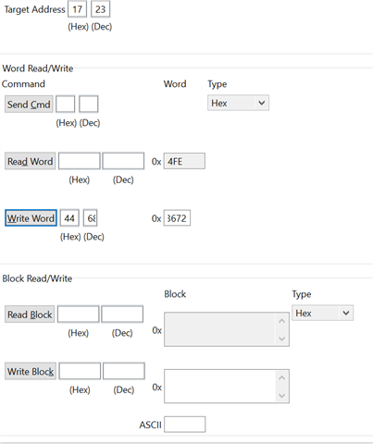Click the Write Word button
This screenshot has height=444, width=373.
point(31,218)
